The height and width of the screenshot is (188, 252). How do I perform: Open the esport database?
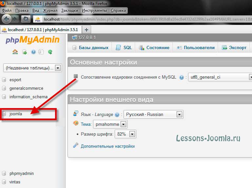[15, 80]
